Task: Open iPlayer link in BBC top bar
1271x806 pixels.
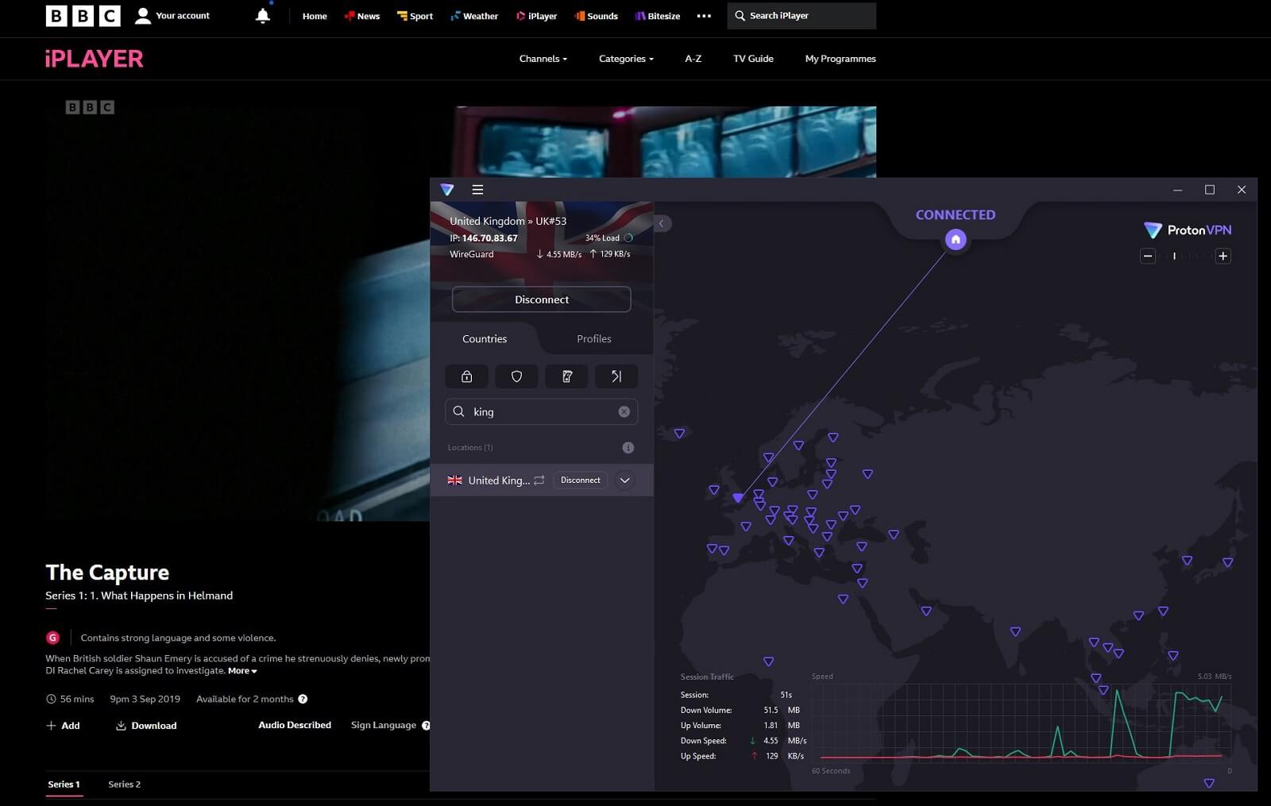Action: 537,16
